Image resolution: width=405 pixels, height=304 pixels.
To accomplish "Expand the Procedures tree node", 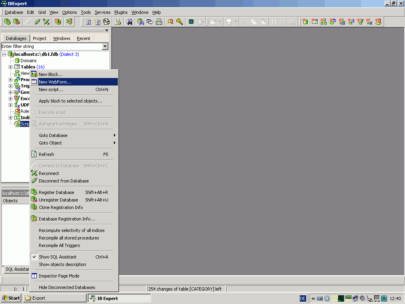I will tap(10, 80).
